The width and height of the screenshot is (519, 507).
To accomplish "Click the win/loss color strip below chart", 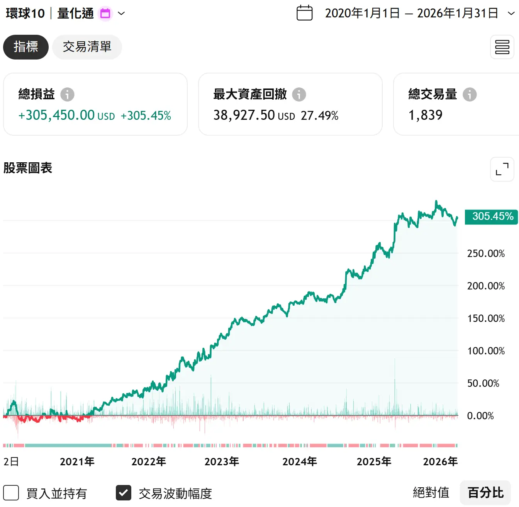I will pos(230,446).
